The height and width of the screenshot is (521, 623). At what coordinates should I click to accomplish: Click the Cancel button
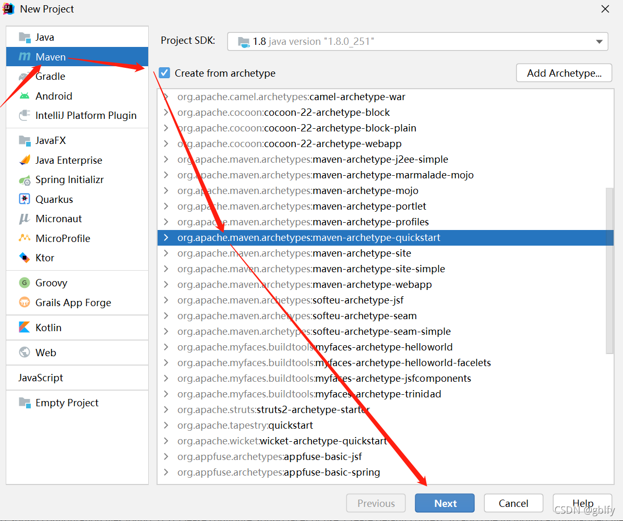point(513,503)
